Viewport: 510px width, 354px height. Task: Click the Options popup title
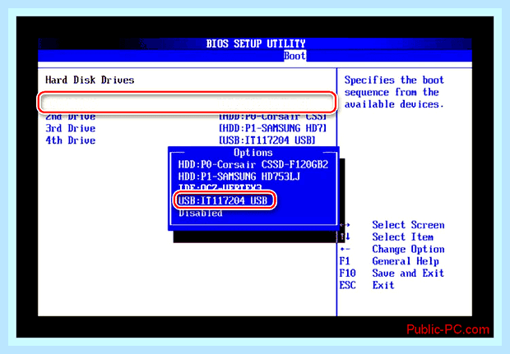pyautogui.click(x=253, y=153)
